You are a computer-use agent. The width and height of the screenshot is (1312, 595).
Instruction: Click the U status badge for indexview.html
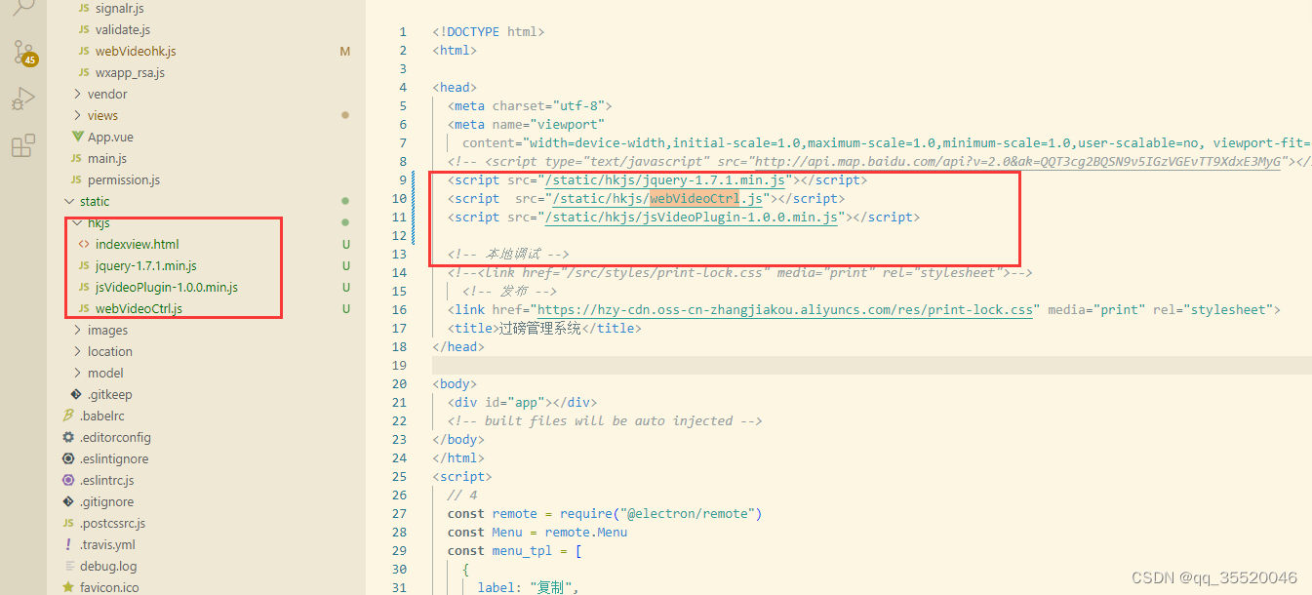(345, 244)
